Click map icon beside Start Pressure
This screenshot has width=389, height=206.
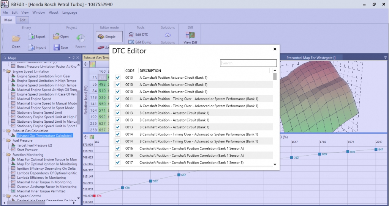pyautogui.click(x=13, y=150)
